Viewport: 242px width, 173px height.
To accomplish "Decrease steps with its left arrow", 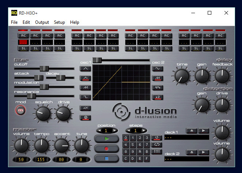I will tap(129, 131).
